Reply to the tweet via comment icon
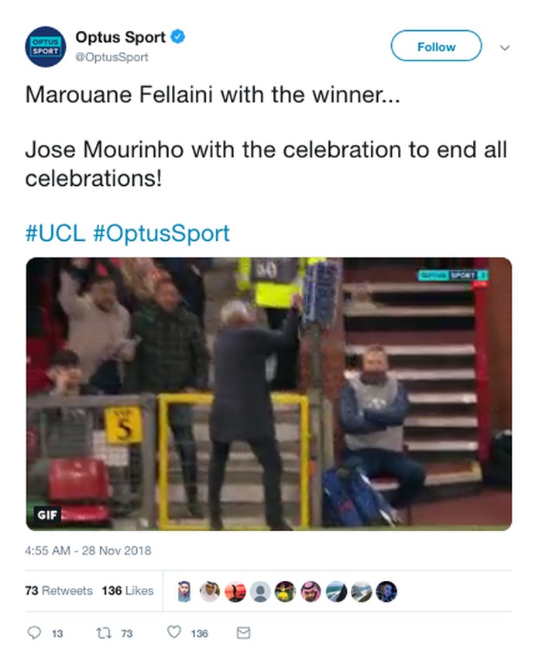 pos(34,633)
